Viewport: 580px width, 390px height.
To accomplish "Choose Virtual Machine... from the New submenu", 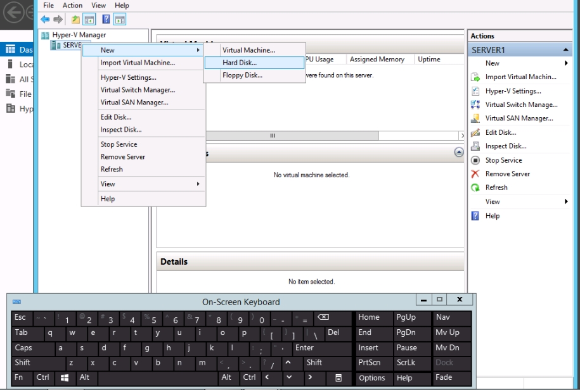I will (254, 50).
